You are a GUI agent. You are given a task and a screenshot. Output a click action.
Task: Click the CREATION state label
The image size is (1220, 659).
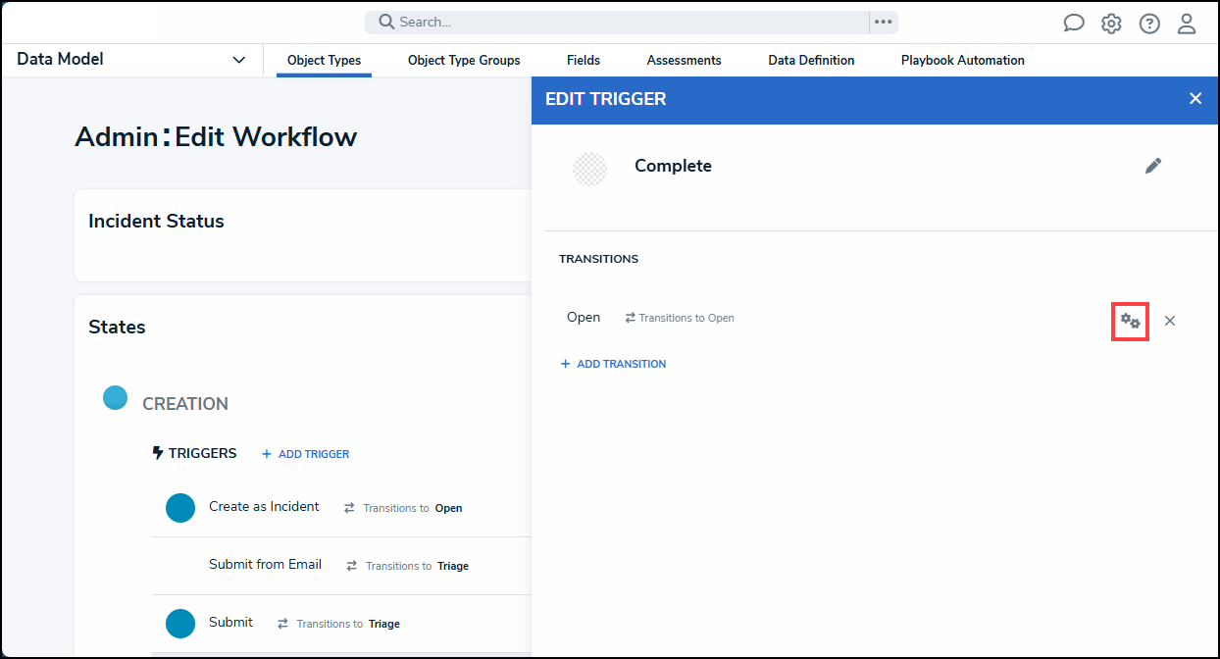pyautogui.click(x=185, y=404)
